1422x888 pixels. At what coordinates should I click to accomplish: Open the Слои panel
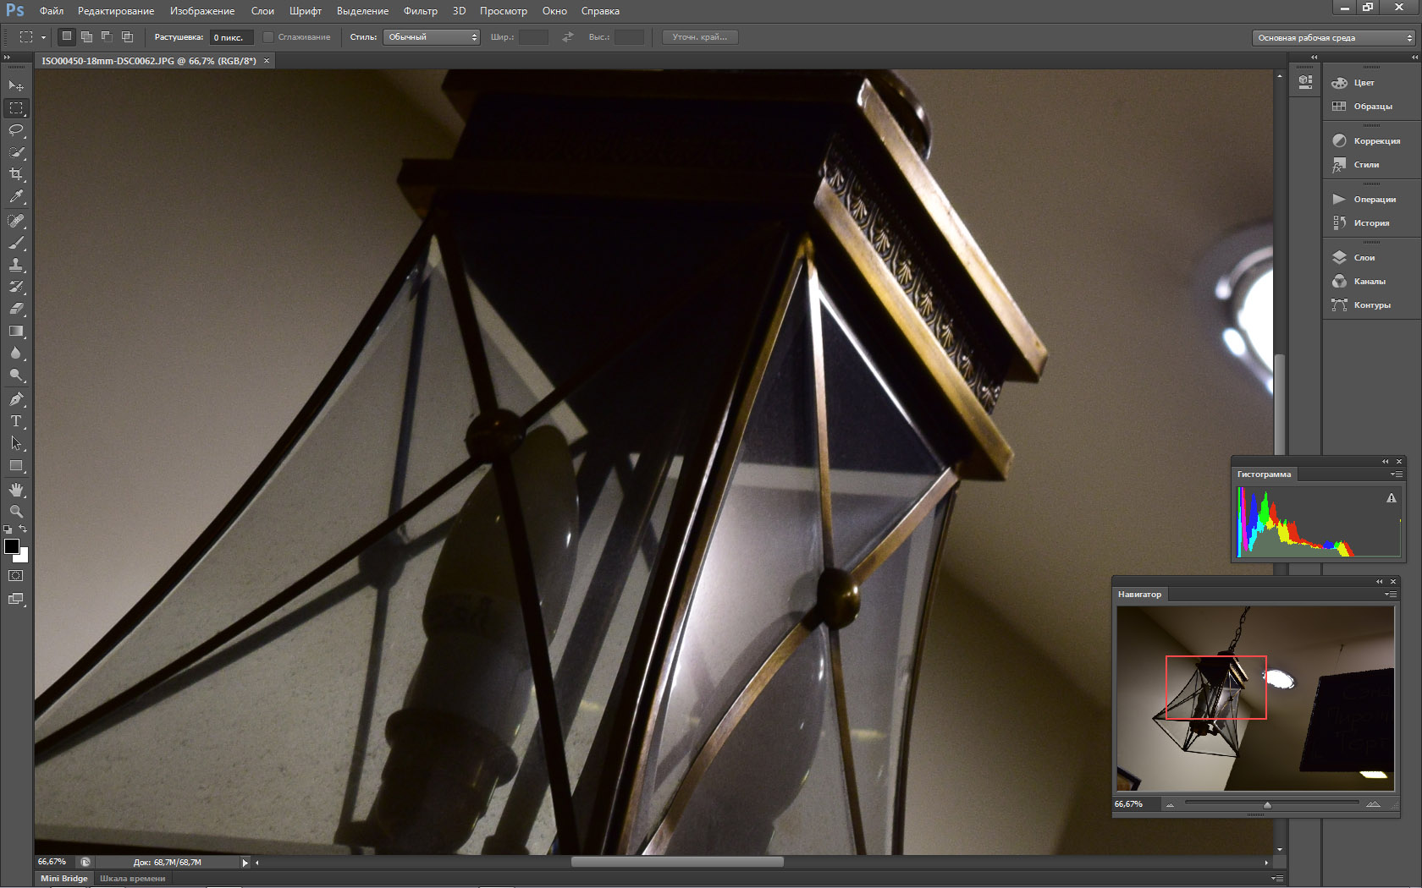(x=1364, y=257)
